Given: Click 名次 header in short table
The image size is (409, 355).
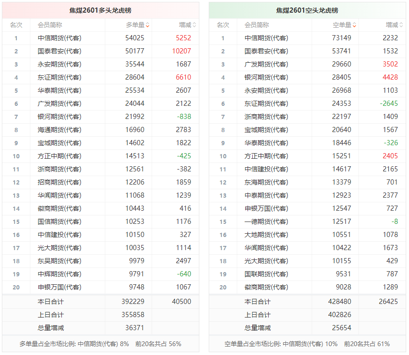Looking at the screenshot, I should click(x=223, y=25).
